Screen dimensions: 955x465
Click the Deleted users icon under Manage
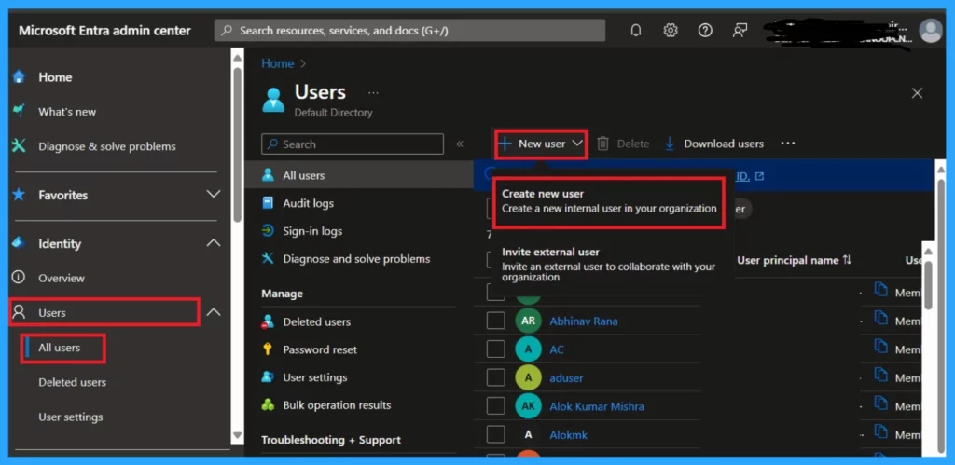tap(268, 322)
